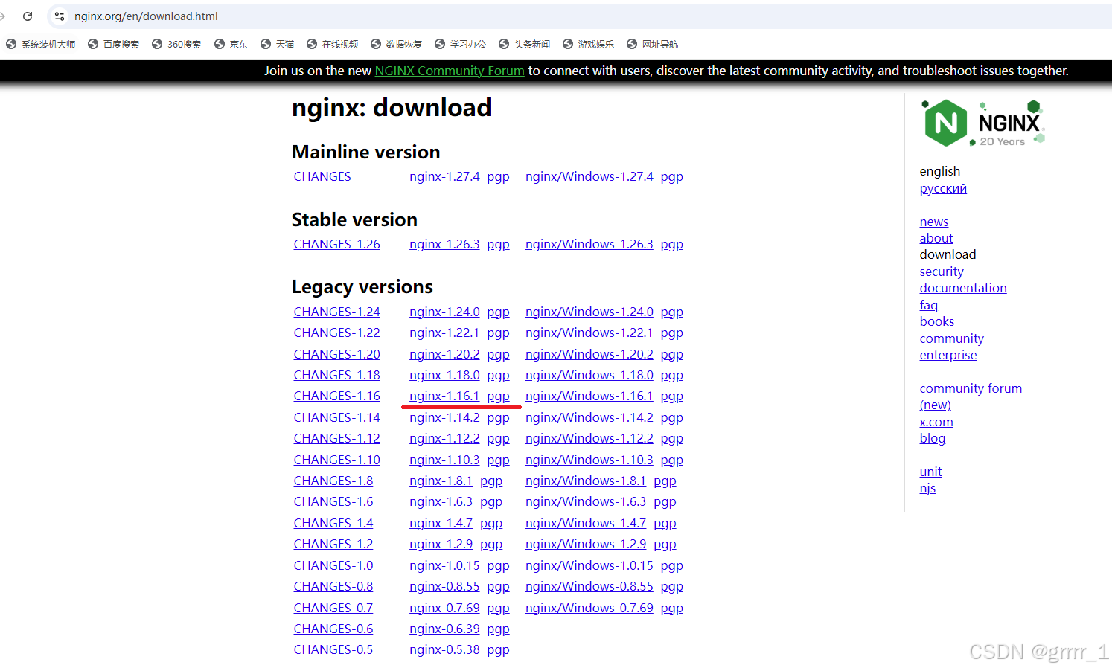Open 360搜索 bookmark
This screenshot has width=1112, height=671.
pyautogui.click(x=176, y=44)
